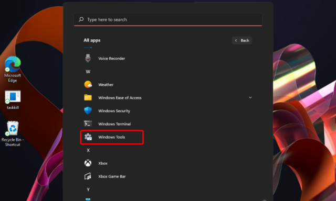Click the Windows Tools gear icon
Image resolution: width=336 pixels, height=201 pixels.
(88, 137)
